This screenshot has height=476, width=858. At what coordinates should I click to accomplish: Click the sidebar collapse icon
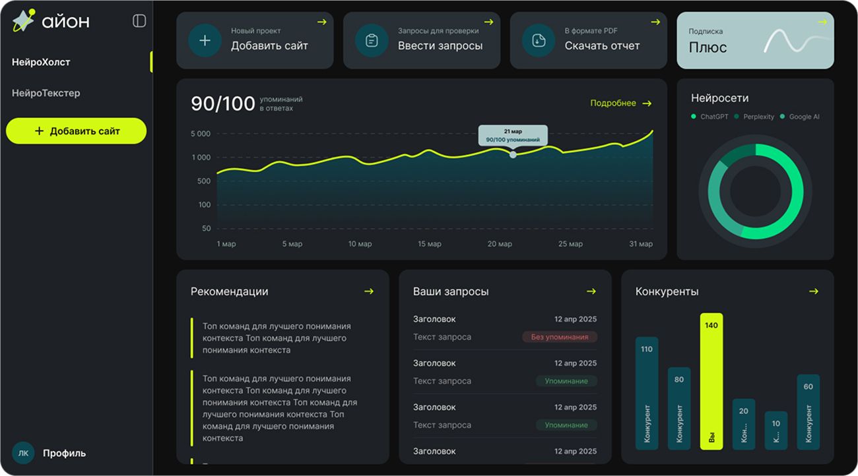139,21
